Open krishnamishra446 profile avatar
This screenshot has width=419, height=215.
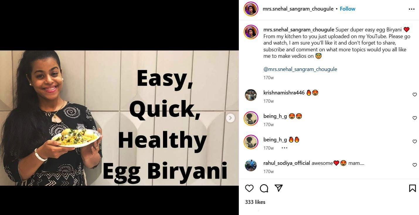251,95
